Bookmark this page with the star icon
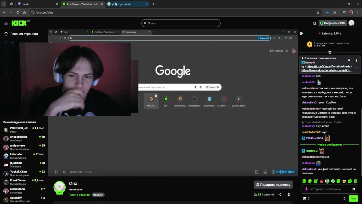Screen dimensions: 362x204 click(x=318, y=12)
